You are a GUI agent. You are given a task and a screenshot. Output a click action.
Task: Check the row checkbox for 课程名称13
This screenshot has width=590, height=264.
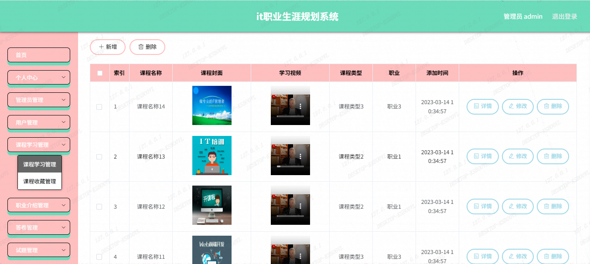pos(99,157)
